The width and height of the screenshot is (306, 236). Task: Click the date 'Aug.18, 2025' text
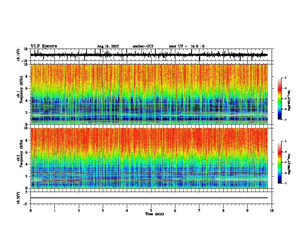tap(108, 46)
